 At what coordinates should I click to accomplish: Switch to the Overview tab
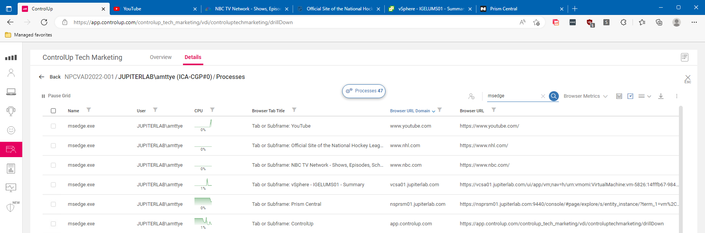point(161,57)
